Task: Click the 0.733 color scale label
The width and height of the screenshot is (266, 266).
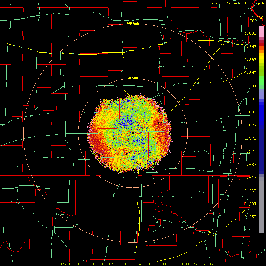Action: pos(250,99)
